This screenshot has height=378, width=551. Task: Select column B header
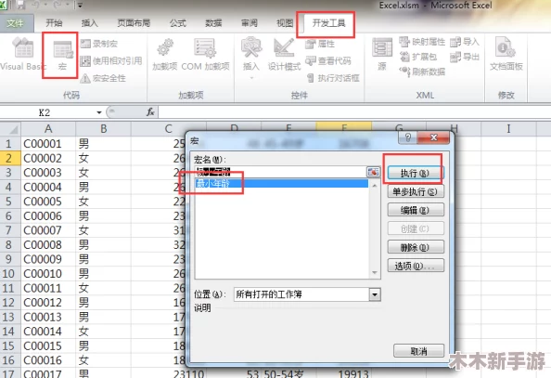[x=103, y=129]
